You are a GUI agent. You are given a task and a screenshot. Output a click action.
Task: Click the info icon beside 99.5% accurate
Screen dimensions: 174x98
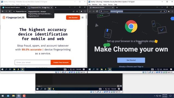[43, 50]
